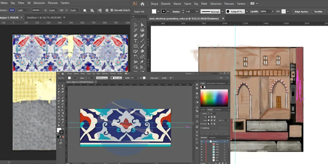Close the dust_electrical_powerbox_color.ai document tab
This screenshot has height=164, width=328.
tap(223, 18)
